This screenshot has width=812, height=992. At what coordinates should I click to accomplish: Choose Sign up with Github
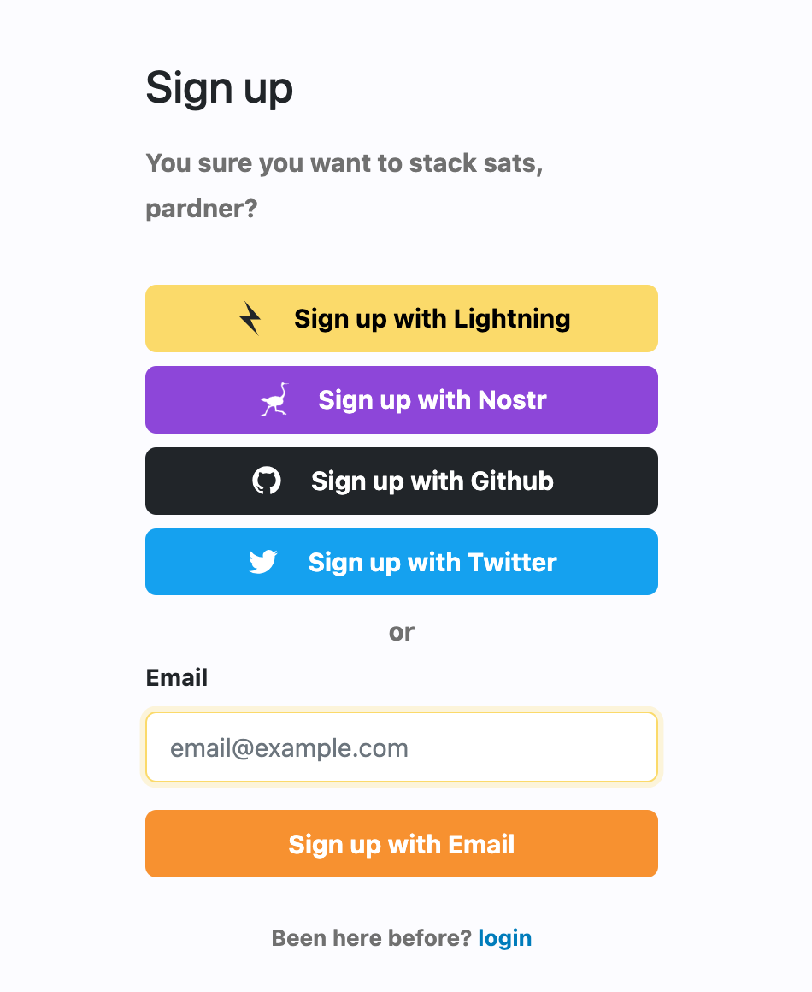402,481
